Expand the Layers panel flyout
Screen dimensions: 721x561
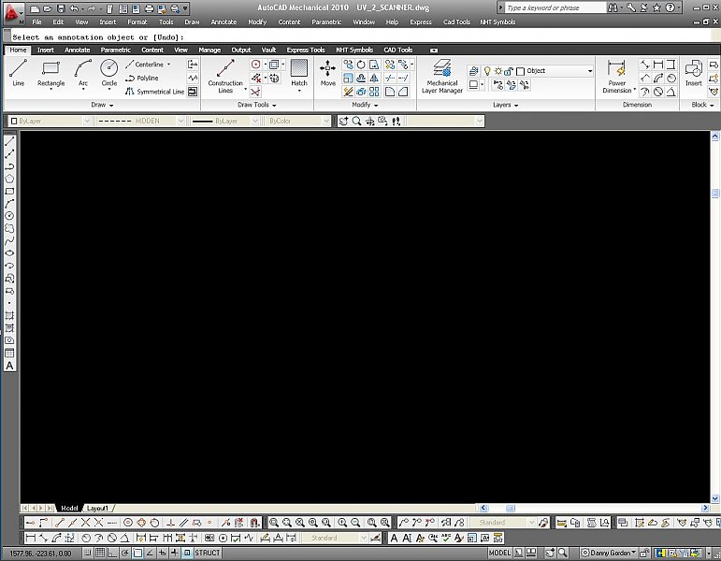point(505,105)
